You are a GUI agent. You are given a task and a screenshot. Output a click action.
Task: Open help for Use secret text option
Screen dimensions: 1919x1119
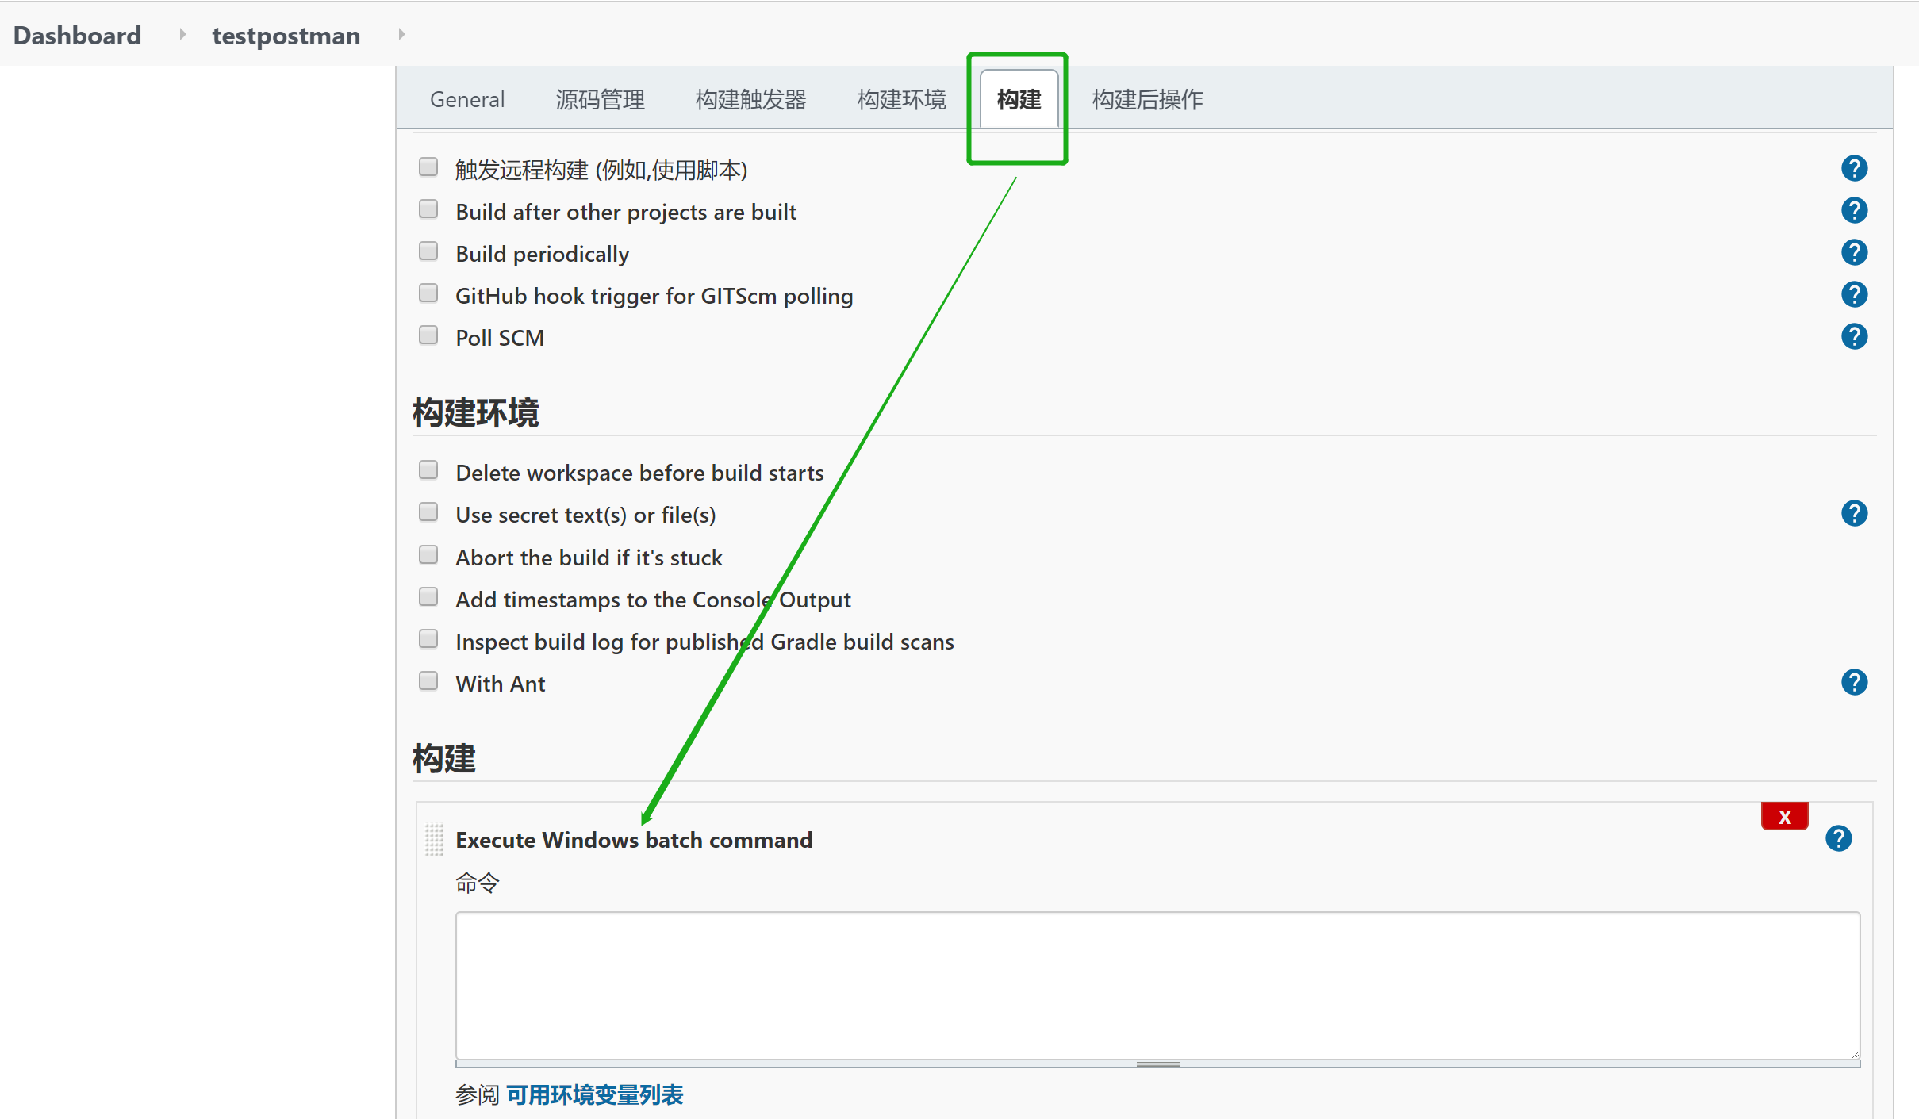coord(1854,514)
